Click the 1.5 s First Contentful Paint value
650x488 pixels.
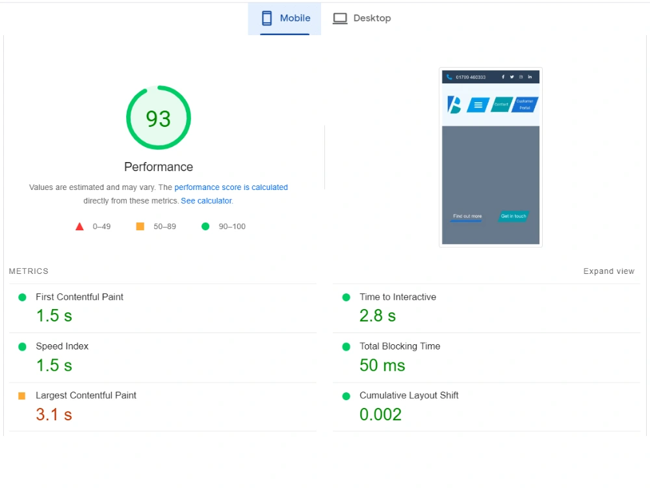point(54,316)
